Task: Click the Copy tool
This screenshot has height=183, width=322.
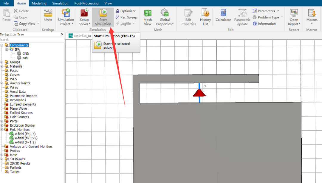Action: [x=20, y=17]
